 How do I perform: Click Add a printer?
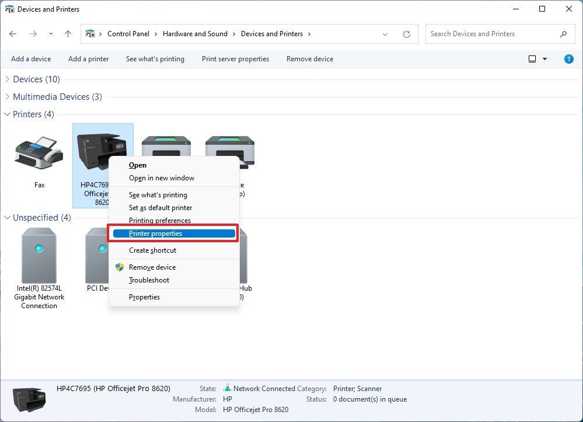pos(88,58)
